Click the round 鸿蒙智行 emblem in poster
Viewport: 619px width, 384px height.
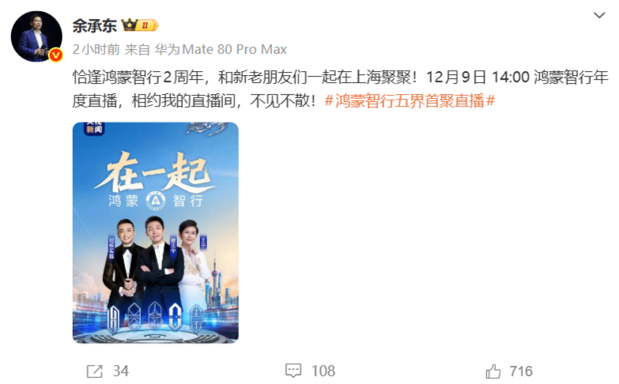156,200
